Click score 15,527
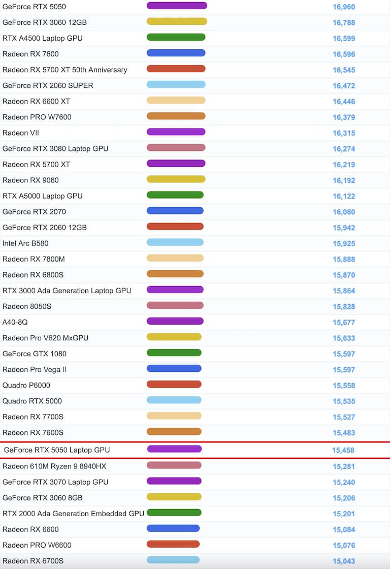The height and width of the screenshot is (569, 390). click(344, 417)
